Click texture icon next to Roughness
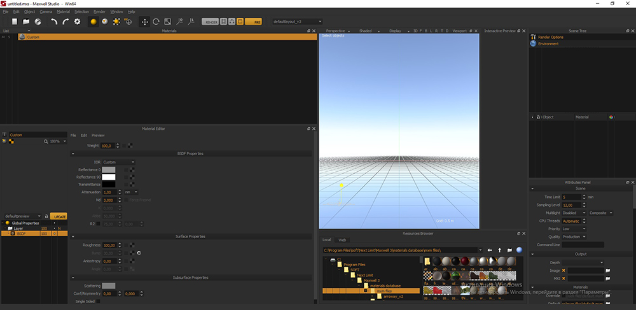 (132, 245)
